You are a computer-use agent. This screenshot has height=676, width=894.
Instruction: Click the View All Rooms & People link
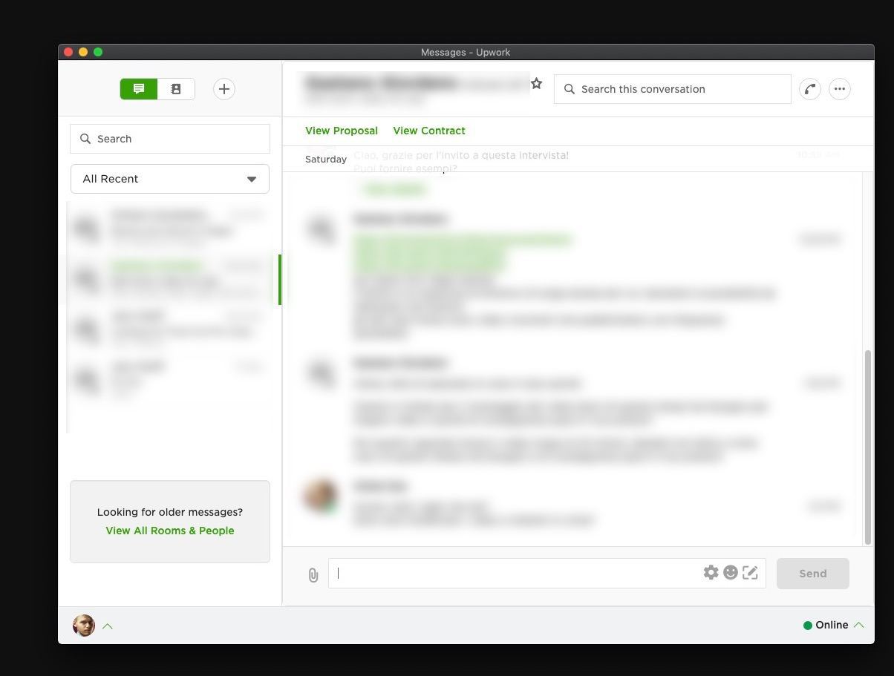170,531
